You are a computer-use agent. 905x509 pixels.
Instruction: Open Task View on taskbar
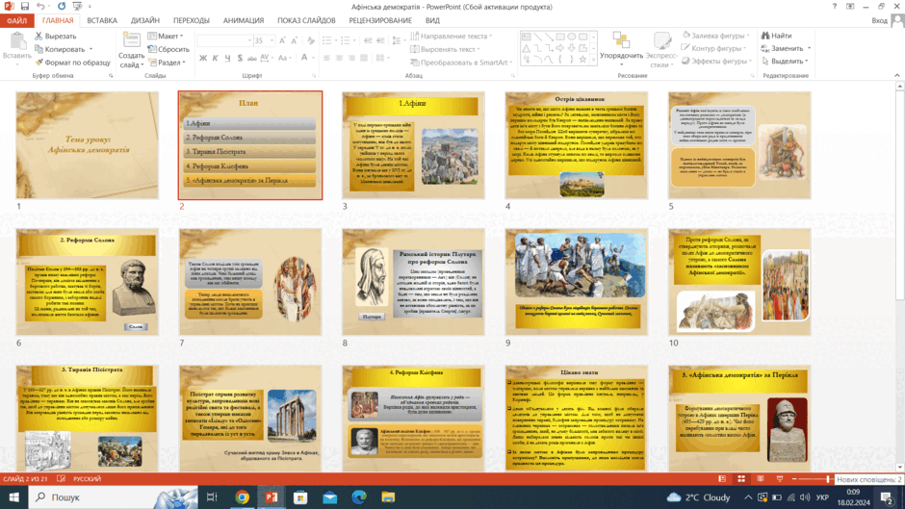[x=212, y=496]
